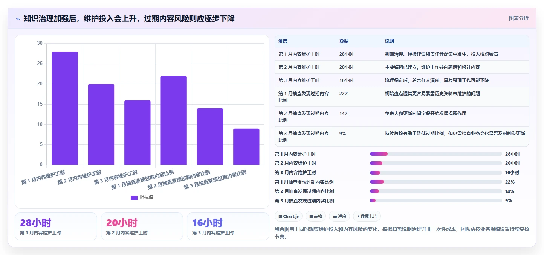
Task: Open the 16小时 data card
Action: tap(228, 226)
